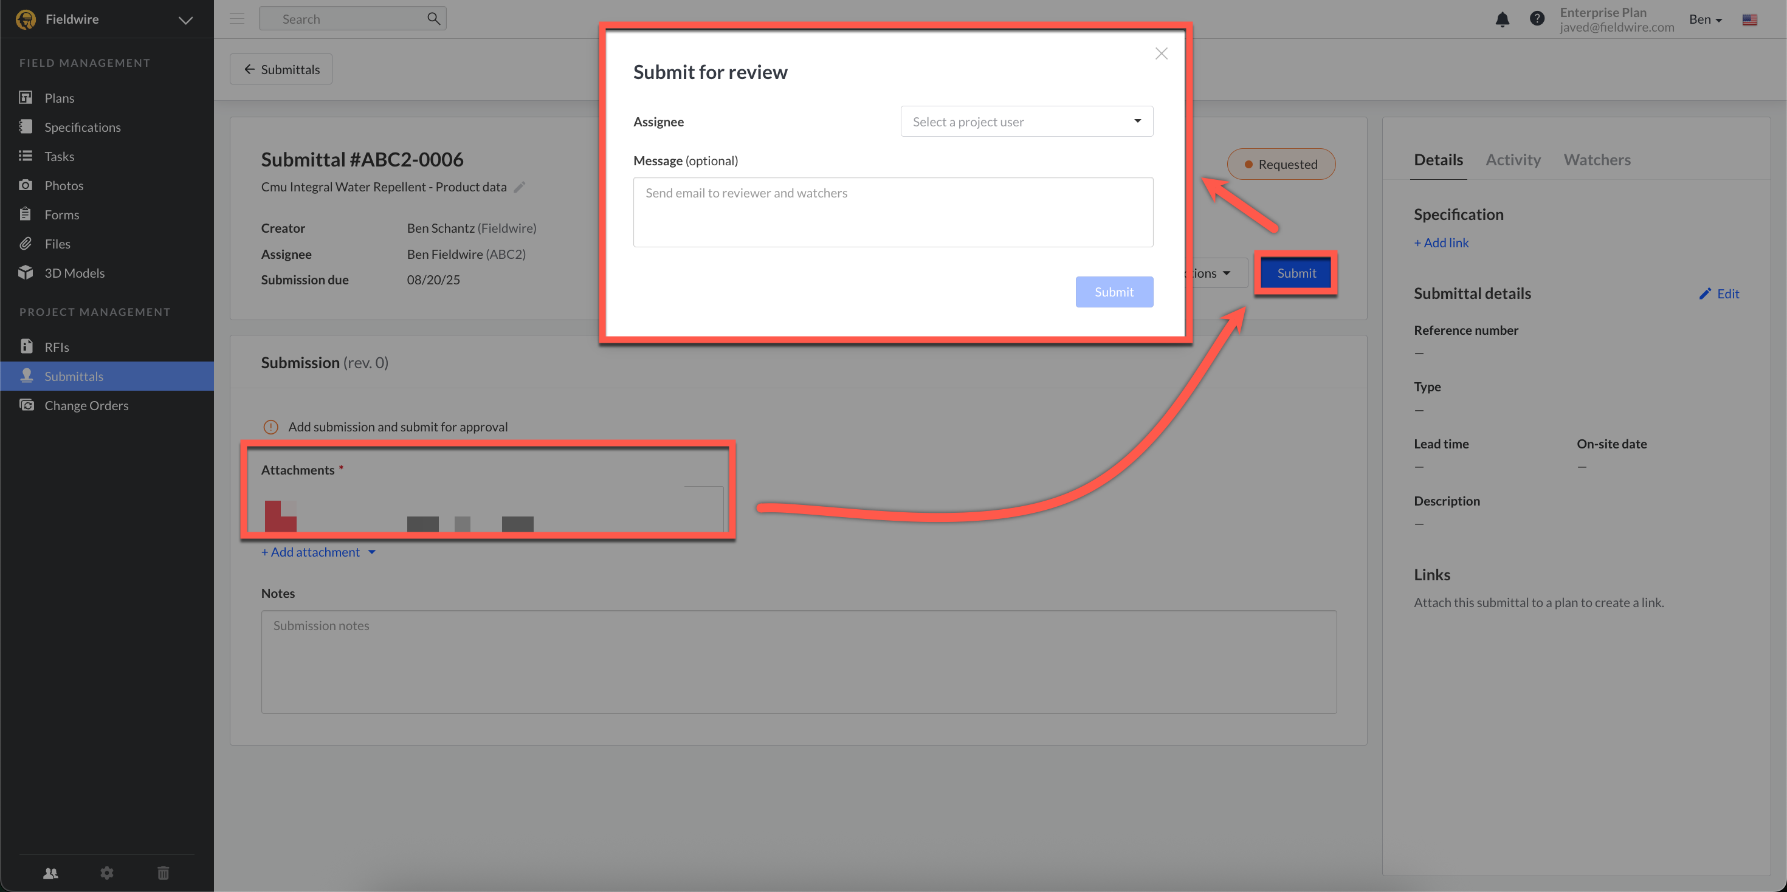The height and width of the screenshot is (892, 1787).
Task: Click the people icon in sidebar footer
Action: 50,873
